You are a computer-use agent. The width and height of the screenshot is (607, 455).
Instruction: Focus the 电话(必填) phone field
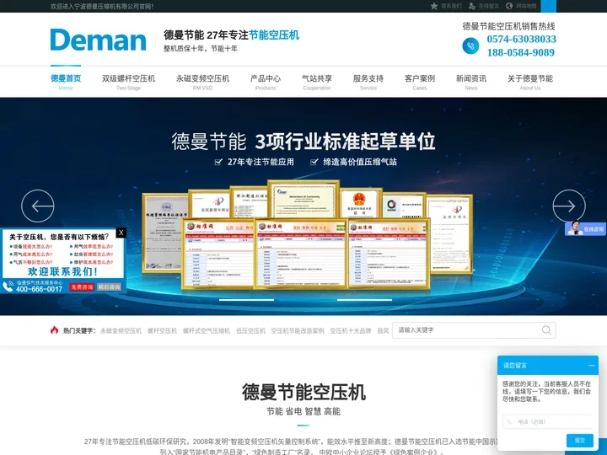[x=547, y=422]
